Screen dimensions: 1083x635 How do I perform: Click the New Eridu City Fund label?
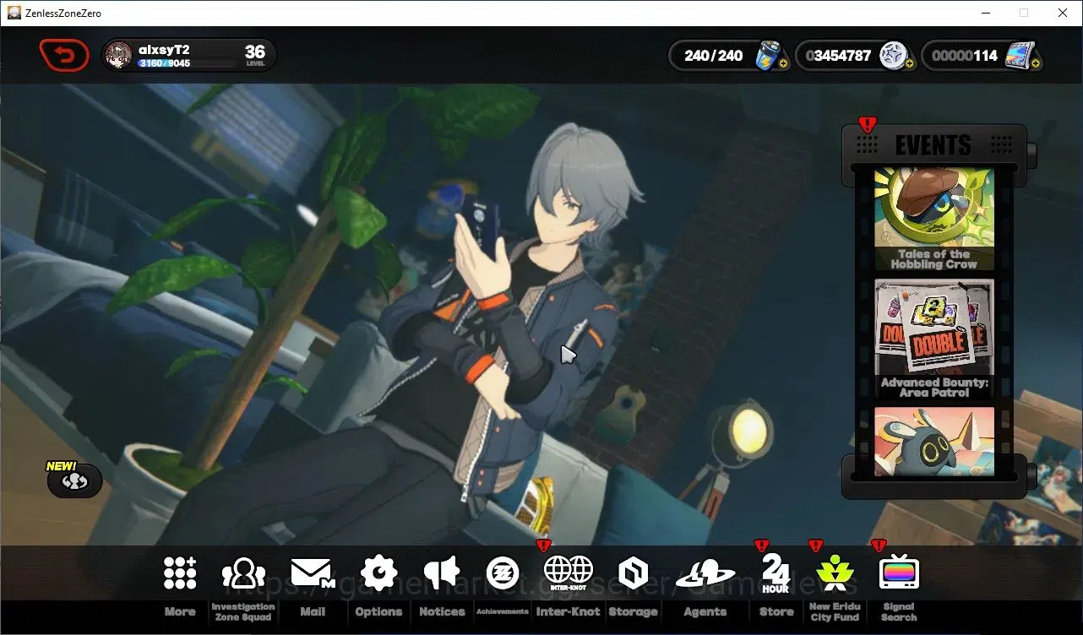(x=835, y=611)
